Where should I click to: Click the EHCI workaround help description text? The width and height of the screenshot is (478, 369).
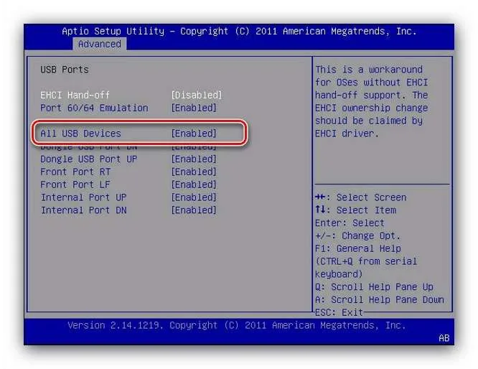click(x=372, y=101)
